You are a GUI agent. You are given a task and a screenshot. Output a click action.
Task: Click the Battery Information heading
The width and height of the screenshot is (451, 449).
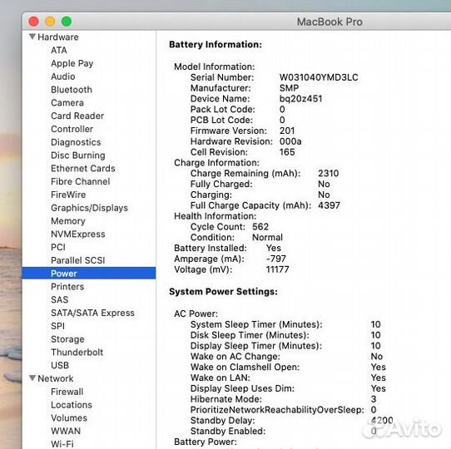216,45
